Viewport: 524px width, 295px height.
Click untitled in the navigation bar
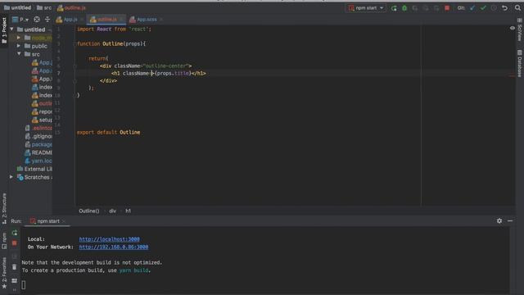(17, 7)
